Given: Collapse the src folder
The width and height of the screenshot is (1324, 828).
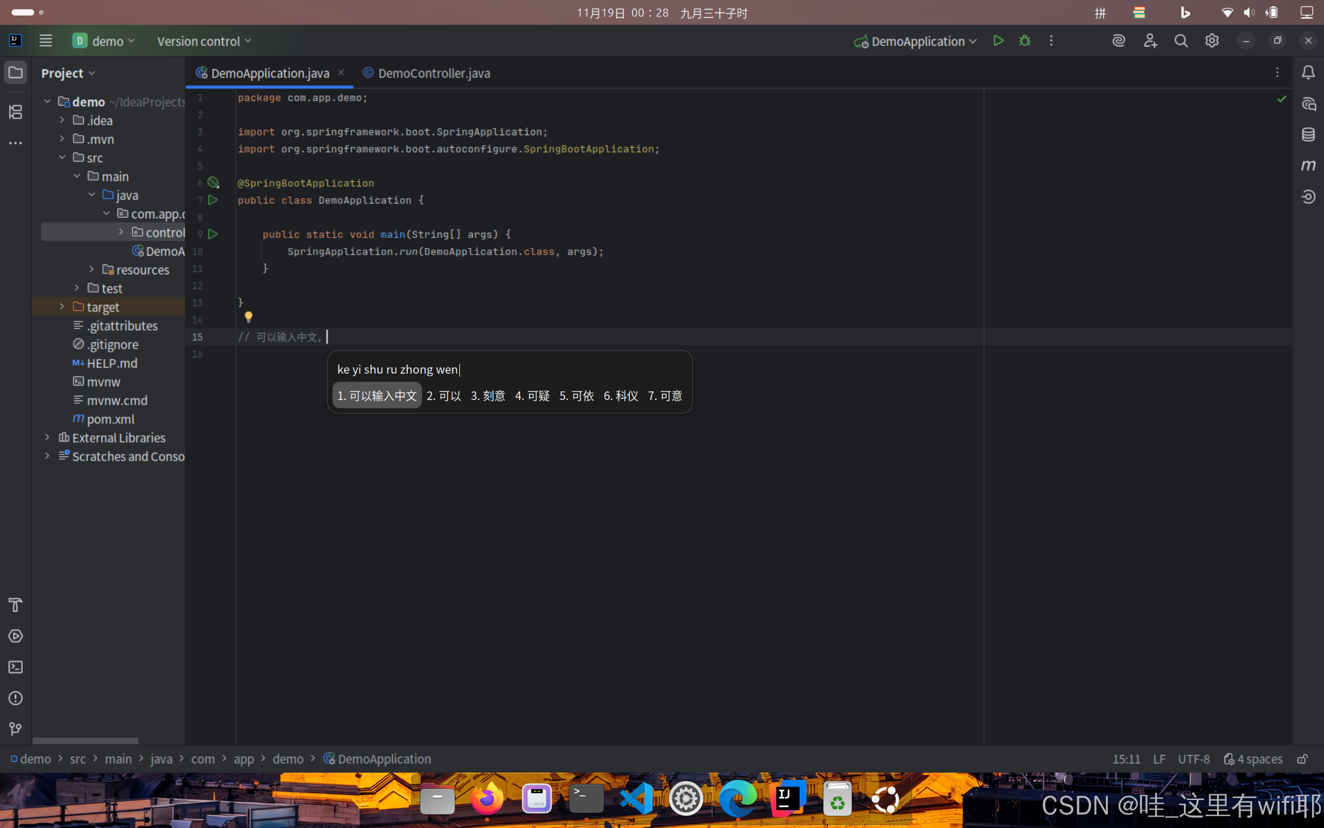Looking at the screenshot, I should [62, 158].
